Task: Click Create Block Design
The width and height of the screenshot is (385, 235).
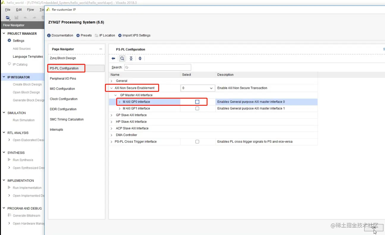Action: 27,84
